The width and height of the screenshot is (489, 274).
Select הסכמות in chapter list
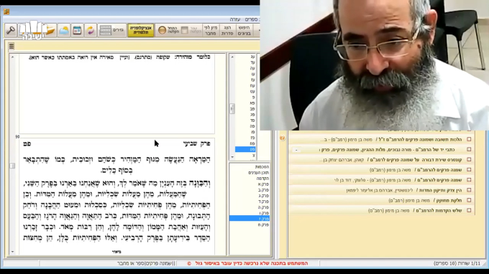point(262,167)
